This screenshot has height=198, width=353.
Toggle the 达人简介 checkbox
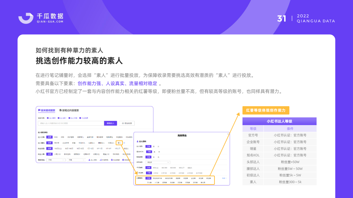[58, 118]
